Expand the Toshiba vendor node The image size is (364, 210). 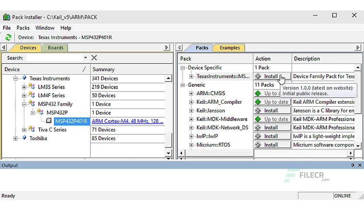[16, 138]
